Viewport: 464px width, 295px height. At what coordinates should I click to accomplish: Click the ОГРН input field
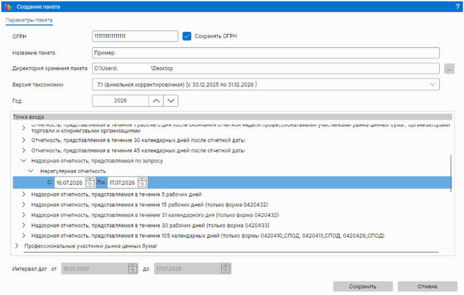pos(134,36)
